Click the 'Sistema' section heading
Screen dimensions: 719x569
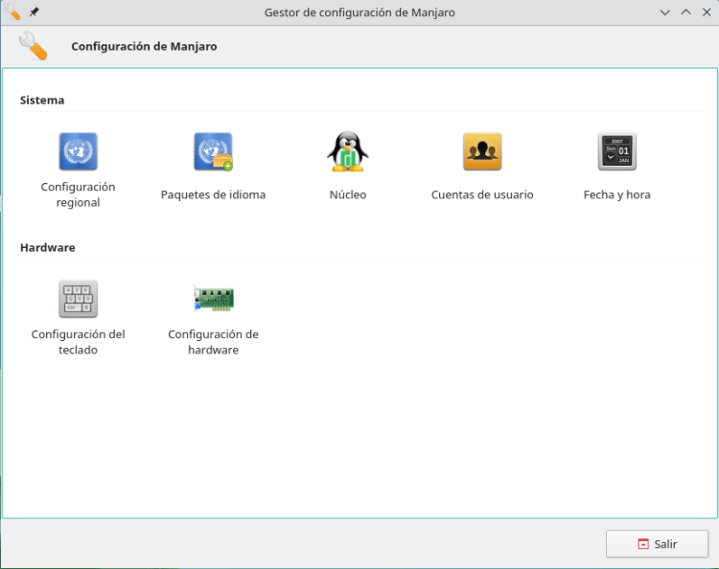pyautogui.click(x=42, y=100)
